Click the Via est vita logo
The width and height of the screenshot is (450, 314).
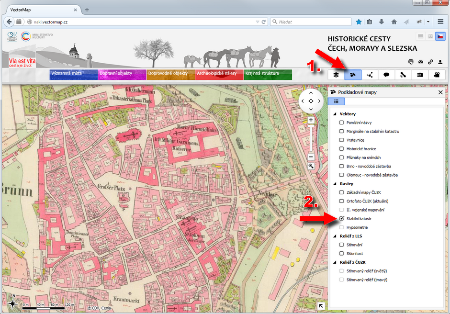pyautogui.click(x=22, y=63)
